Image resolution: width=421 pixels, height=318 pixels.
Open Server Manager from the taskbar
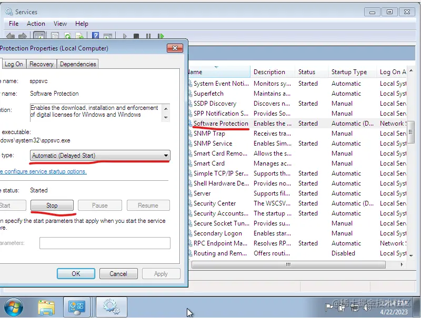coord(77,307)
